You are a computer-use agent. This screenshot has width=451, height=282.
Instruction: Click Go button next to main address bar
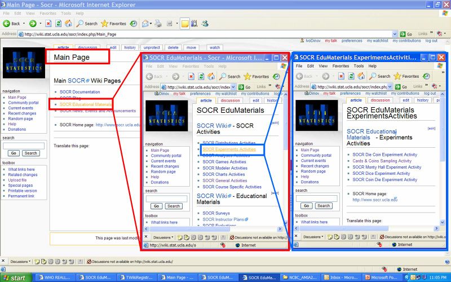(406, 34)
